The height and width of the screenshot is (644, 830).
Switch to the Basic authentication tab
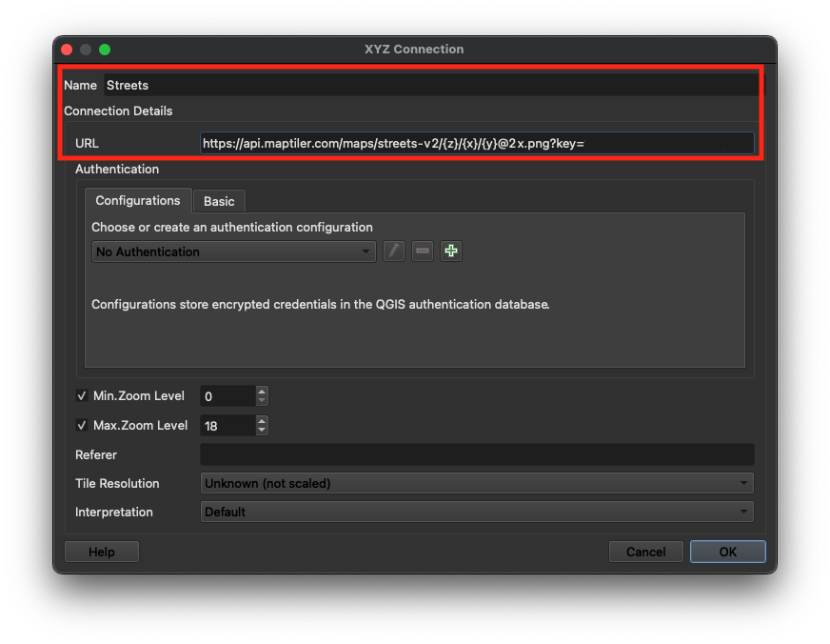tap(219, 201)
